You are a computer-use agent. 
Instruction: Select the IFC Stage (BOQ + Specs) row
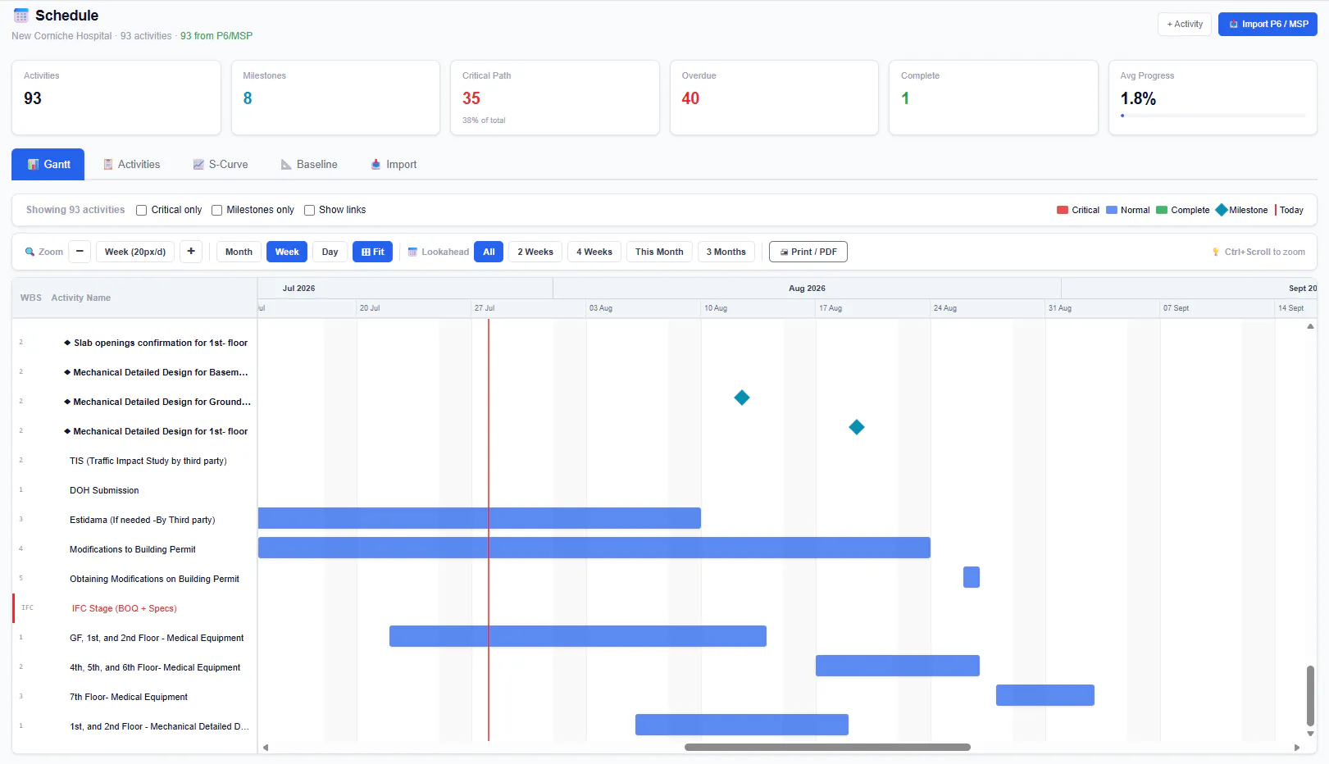pyautogui.click(x=135, y=608)
